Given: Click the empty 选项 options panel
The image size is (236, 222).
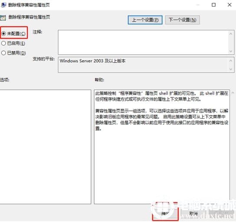Looking at the screenshot, I should tap(45, 147).
